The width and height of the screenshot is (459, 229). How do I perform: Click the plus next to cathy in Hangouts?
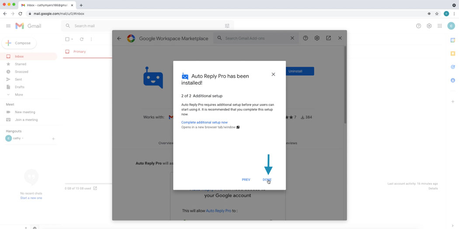tap(53, 139)
